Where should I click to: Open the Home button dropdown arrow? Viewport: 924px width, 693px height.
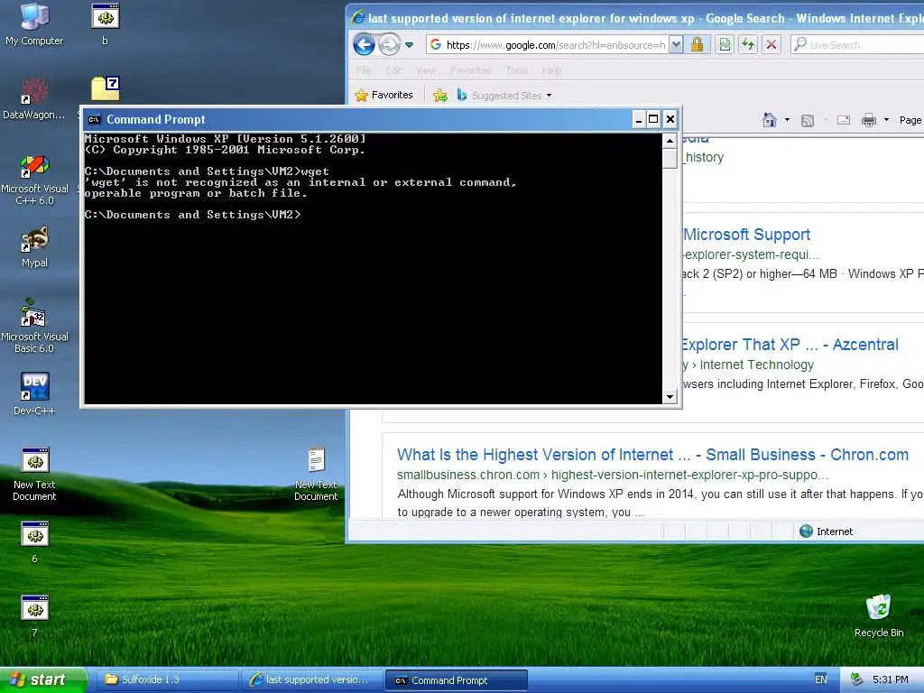(x=787, y=120)
